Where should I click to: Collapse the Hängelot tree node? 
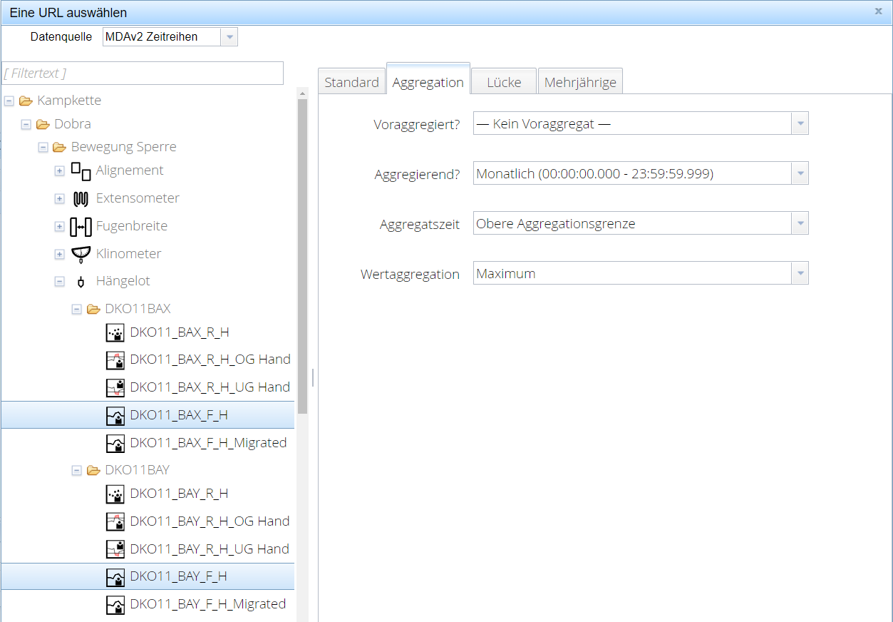(x=60, y=282)
